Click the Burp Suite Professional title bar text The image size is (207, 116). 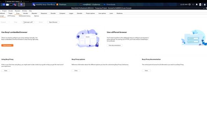pyautogui.click(x=101, y=8)
